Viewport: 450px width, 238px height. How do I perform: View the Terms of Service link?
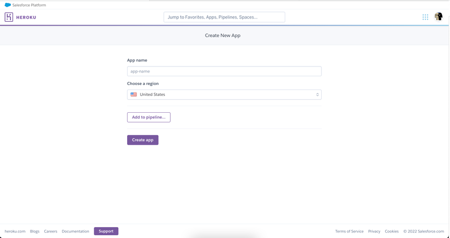pos(349,231)
